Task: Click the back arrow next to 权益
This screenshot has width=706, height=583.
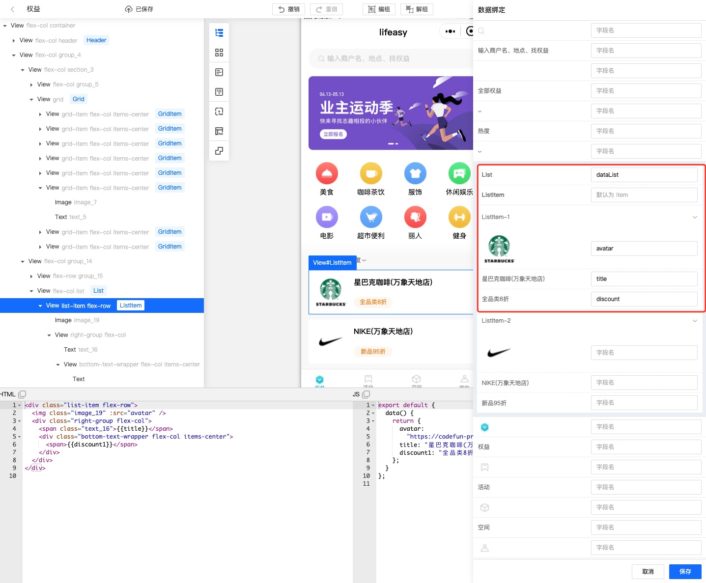Action: 13,9
